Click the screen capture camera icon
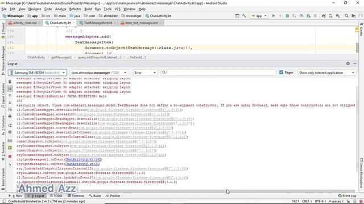 [10, 141]
